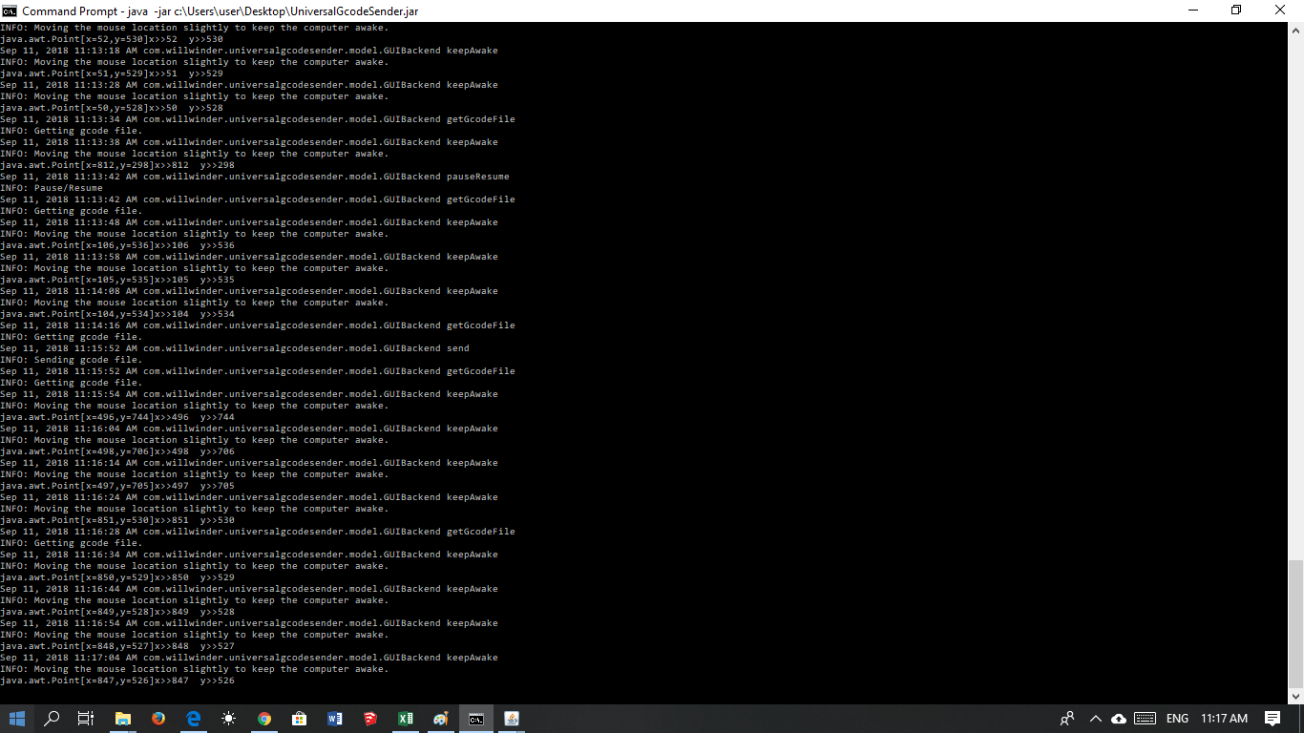Open the touch keyboard tray icon
Image resolution: width=1304 pixels, height=733 pixels.
pyautogui.click(x=1146, y=719)
